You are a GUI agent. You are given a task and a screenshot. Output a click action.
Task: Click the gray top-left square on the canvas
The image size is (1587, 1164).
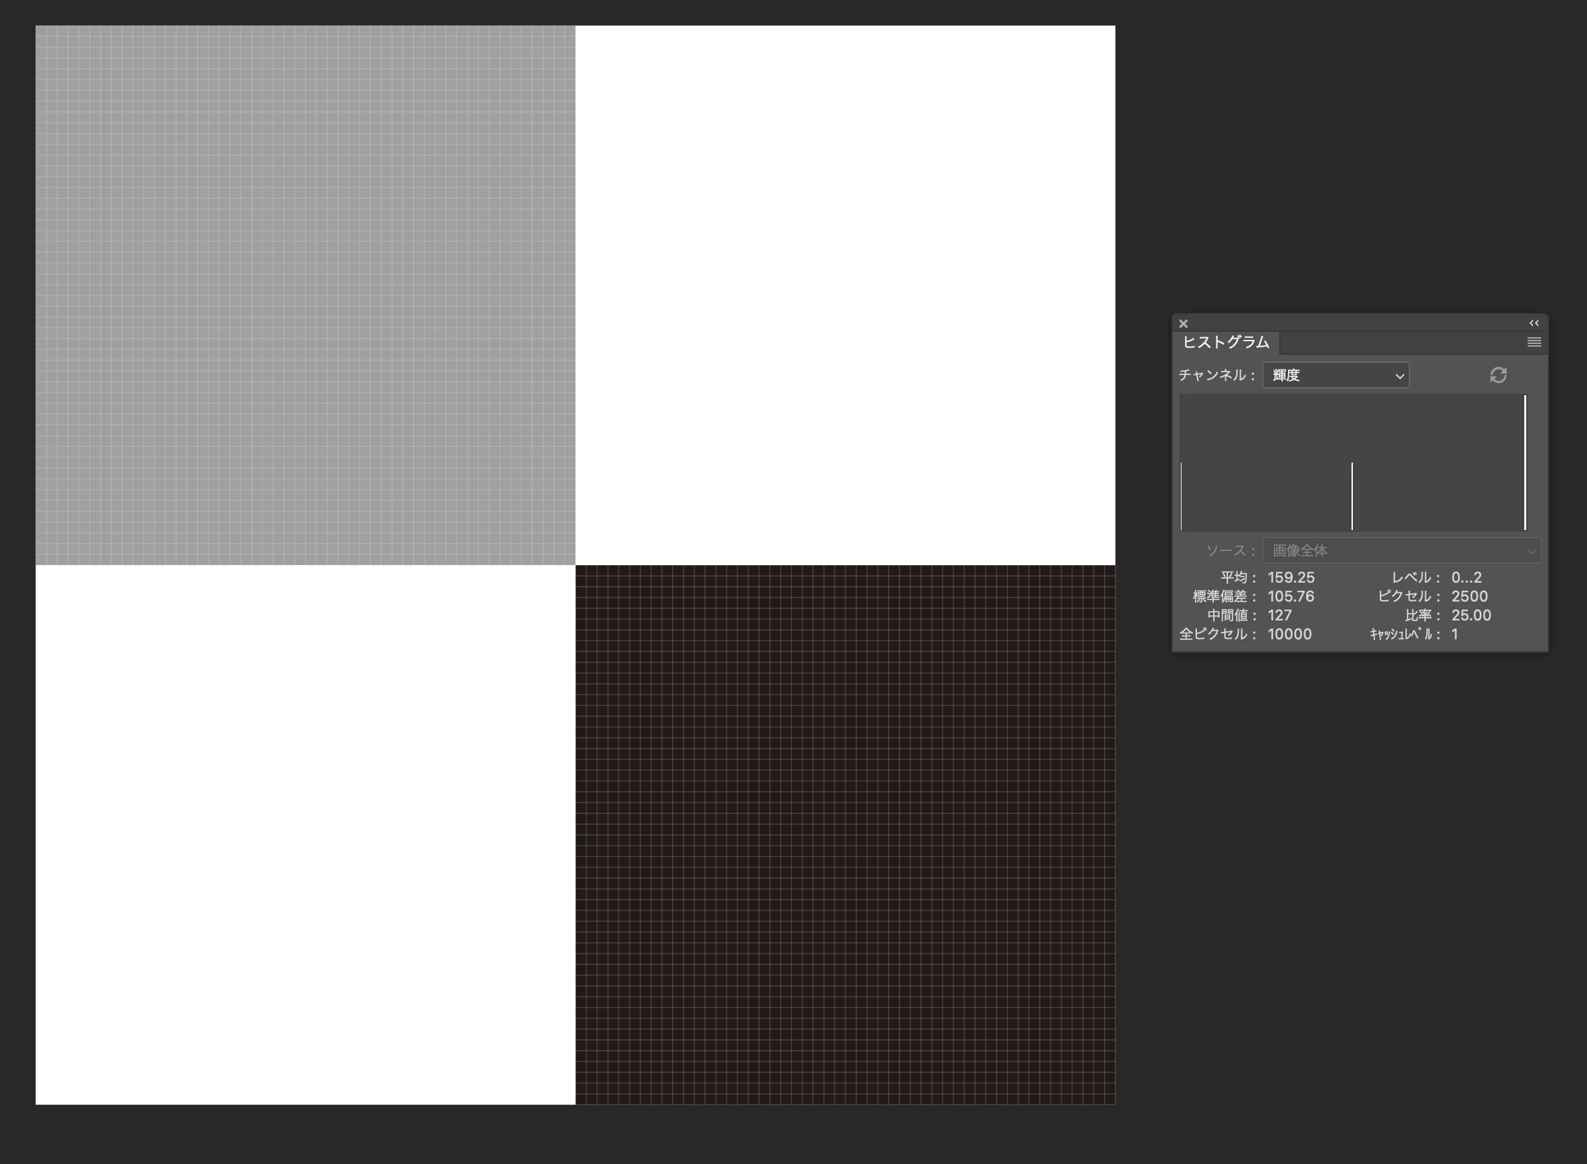coord(305,295)
